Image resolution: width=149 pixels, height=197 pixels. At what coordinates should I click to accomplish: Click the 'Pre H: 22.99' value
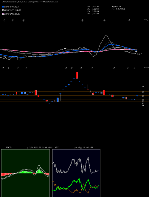(93, 9)
